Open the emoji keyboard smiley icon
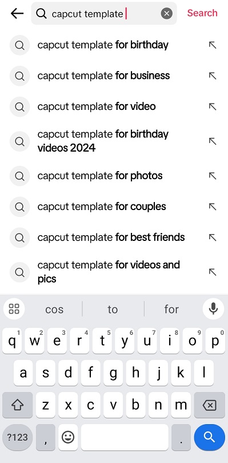Image resolution: width=228 pixels, height=463 pixels. click(x=68, y=437)
